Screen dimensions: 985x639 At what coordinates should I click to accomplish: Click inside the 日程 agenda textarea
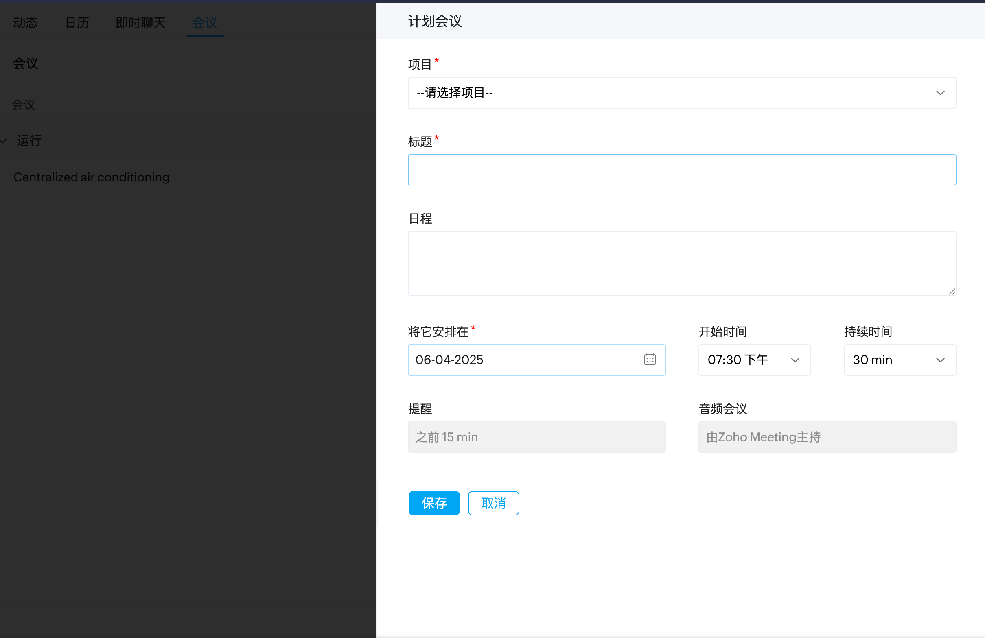681,263
